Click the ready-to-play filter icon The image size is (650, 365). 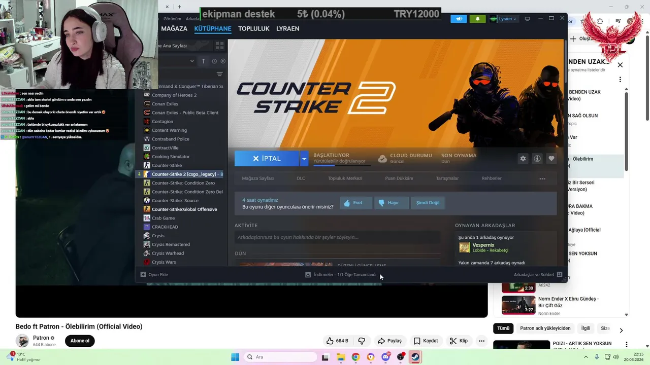(223, 61)
